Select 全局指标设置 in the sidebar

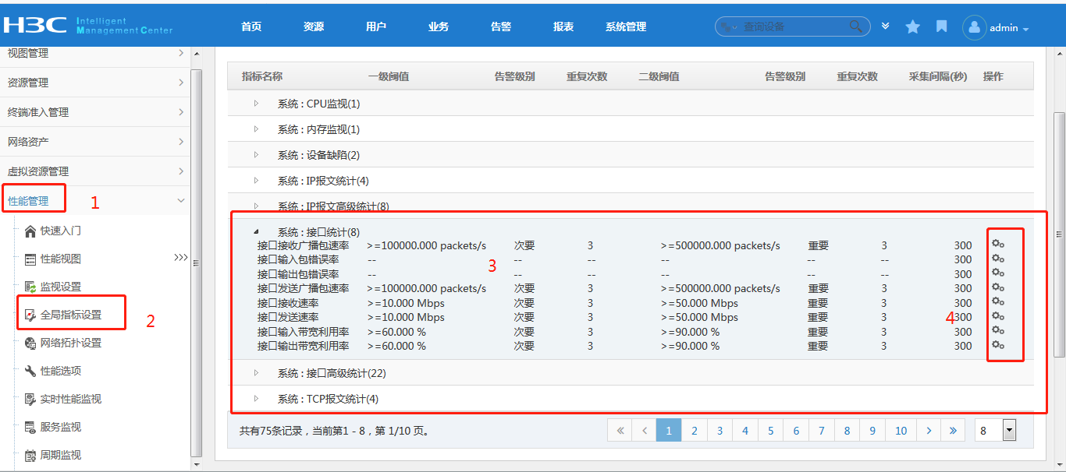70,315
